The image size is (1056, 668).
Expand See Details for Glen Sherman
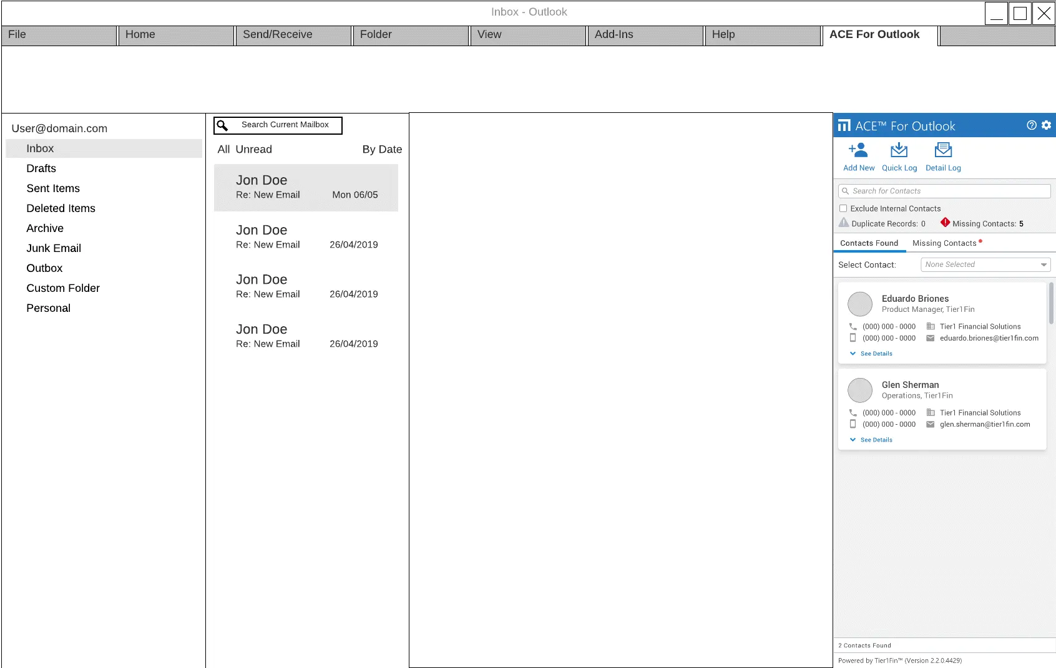point(871,440)
